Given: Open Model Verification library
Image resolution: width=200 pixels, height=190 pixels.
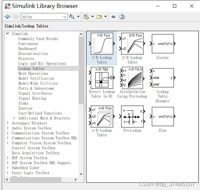Looking at the screenshot, I should click(36, 78).
